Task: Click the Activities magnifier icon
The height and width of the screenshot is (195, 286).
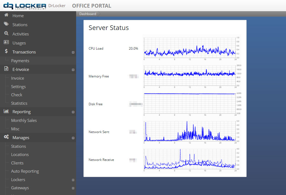Action: (6, 34)
